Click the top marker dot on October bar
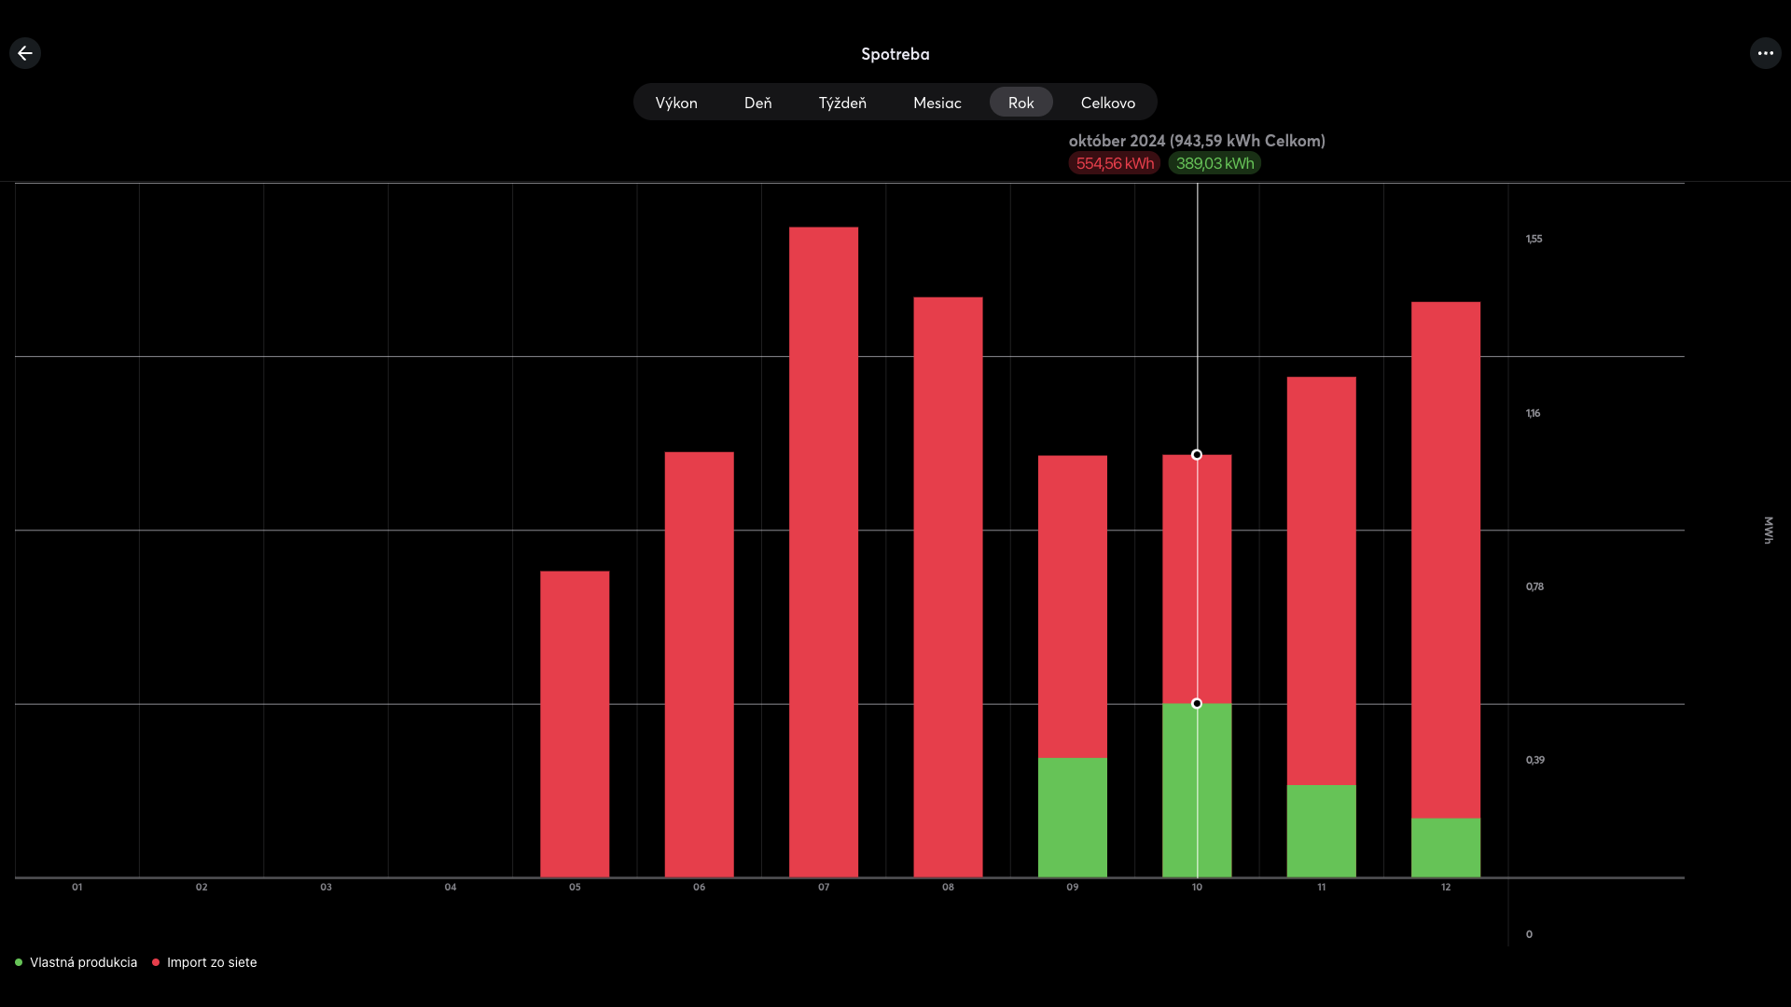Viewport: 1791px width, 1007px height. pyautogui.click(x=1197, y=455)
